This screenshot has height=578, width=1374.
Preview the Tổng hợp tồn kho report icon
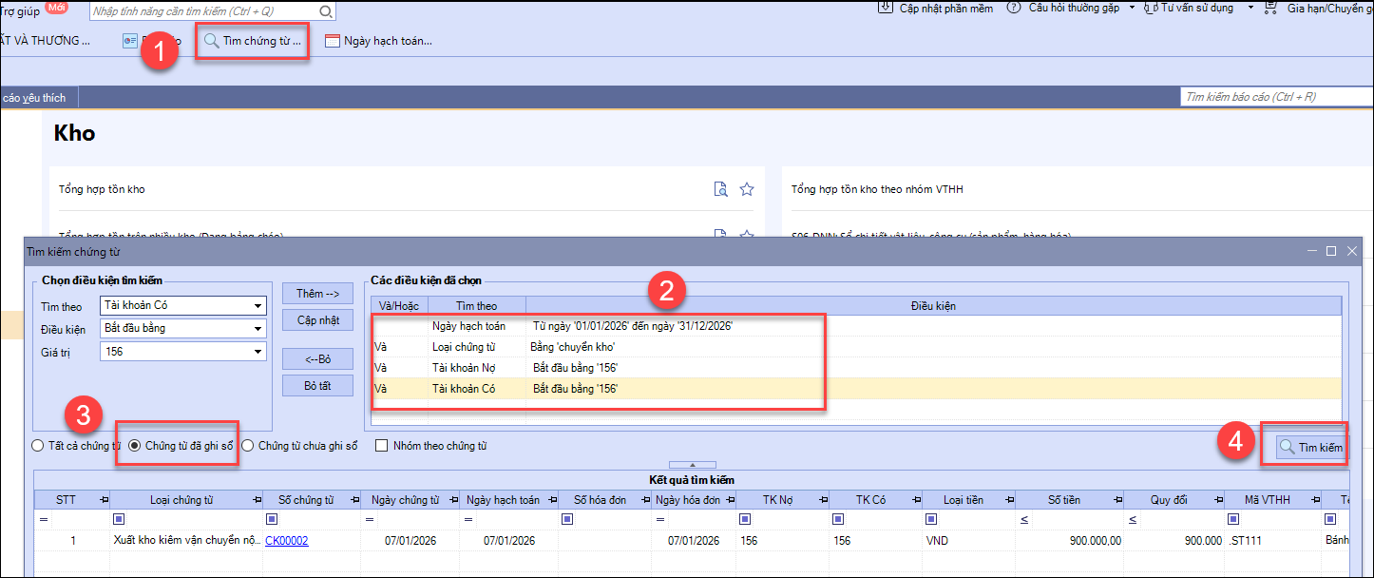point(721,189)
